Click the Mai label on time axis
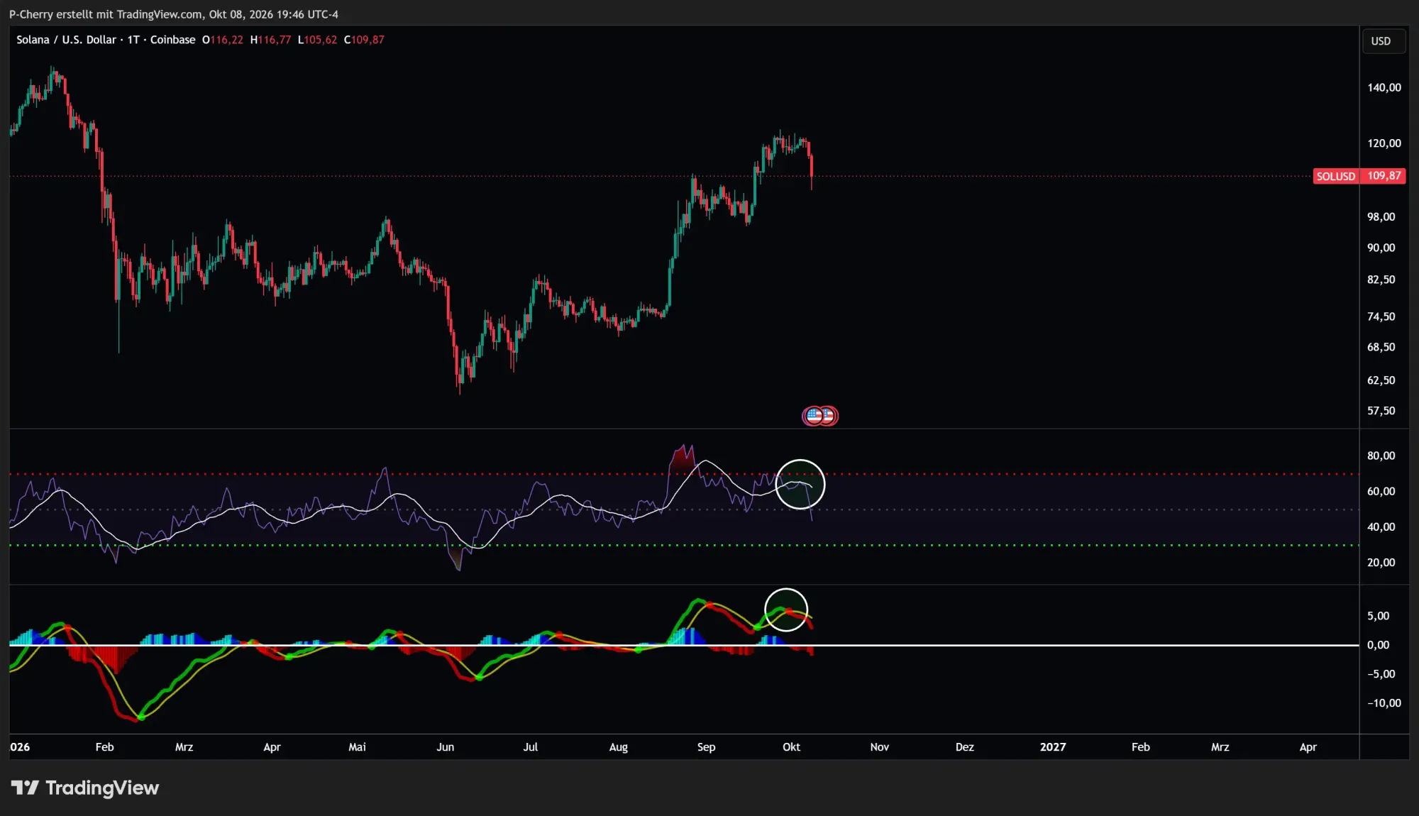The image size is (1419, 816). (x=357, y=747)
